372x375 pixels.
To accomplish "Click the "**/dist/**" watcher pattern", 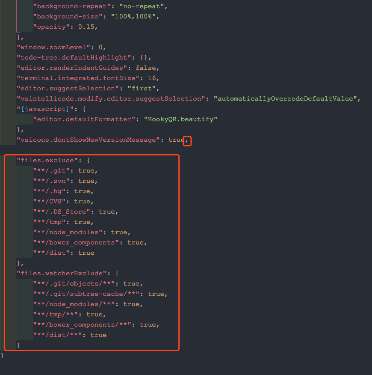I will (x=58, y=335).
